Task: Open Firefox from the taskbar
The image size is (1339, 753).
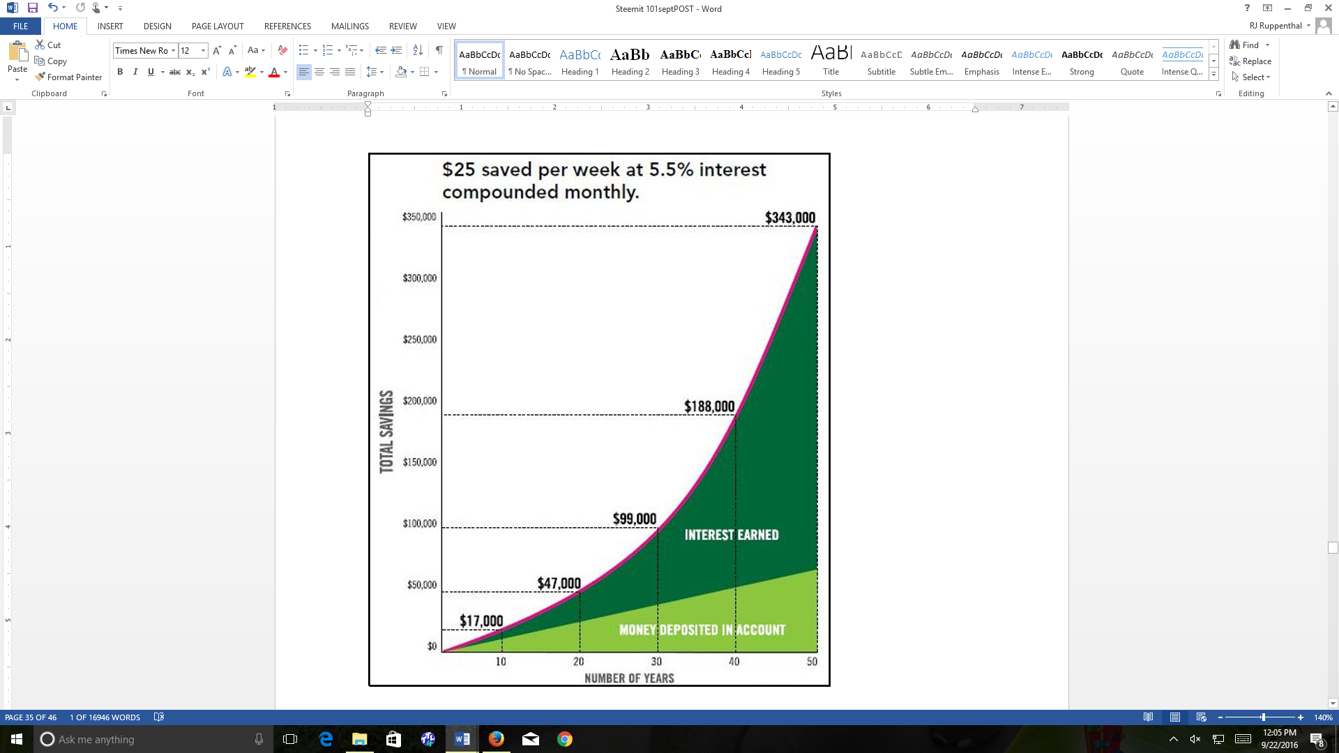Action: tap(496, 739)
